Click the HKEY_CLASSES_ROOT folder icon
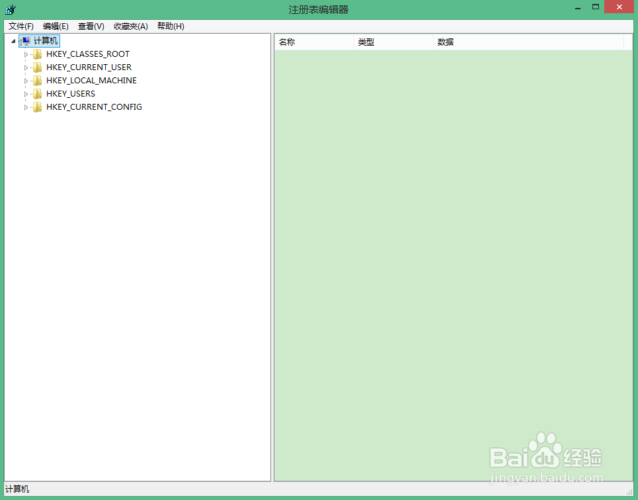The height and width of the screenshot is (500, 638). coord(38,54)
